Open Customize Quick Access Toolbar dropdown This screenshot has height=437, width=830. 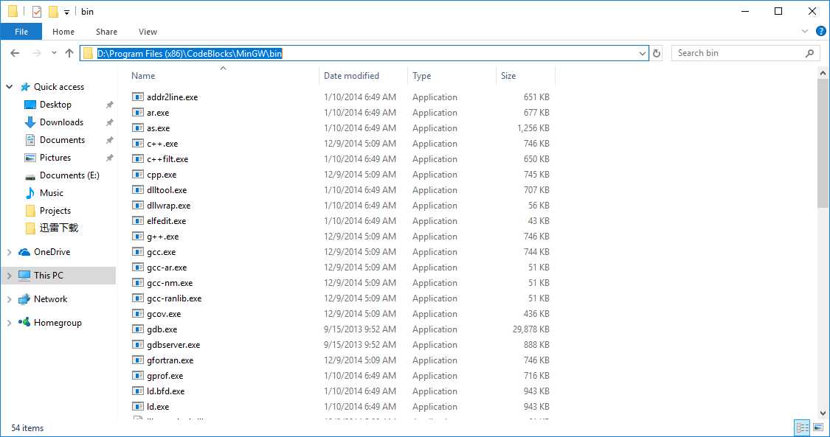(66, 12)
